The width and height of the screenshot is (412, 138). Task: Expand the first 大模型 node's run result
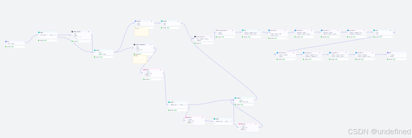pos(90,41)
